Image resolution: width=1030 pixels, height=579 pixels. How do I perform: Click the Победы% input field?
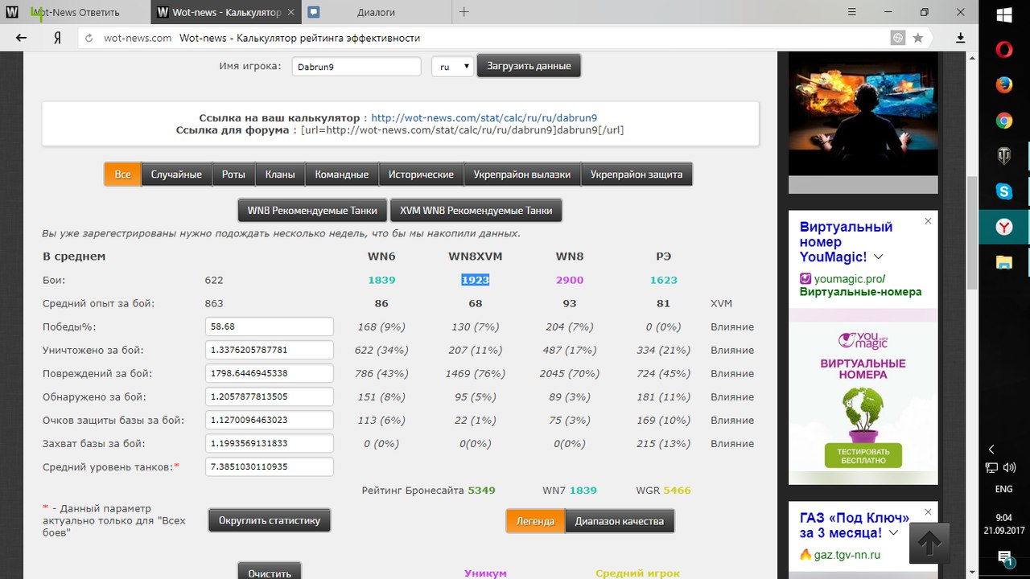pos(269,327)
